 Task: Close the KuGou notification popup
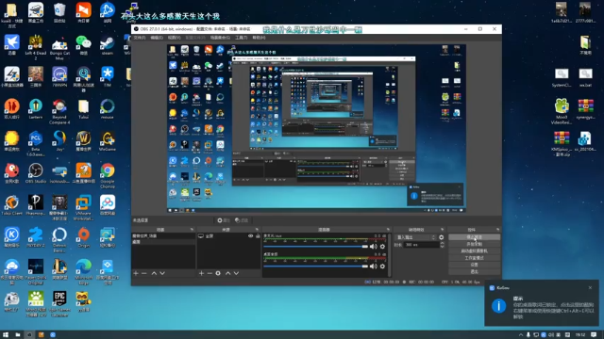point(590,287)
